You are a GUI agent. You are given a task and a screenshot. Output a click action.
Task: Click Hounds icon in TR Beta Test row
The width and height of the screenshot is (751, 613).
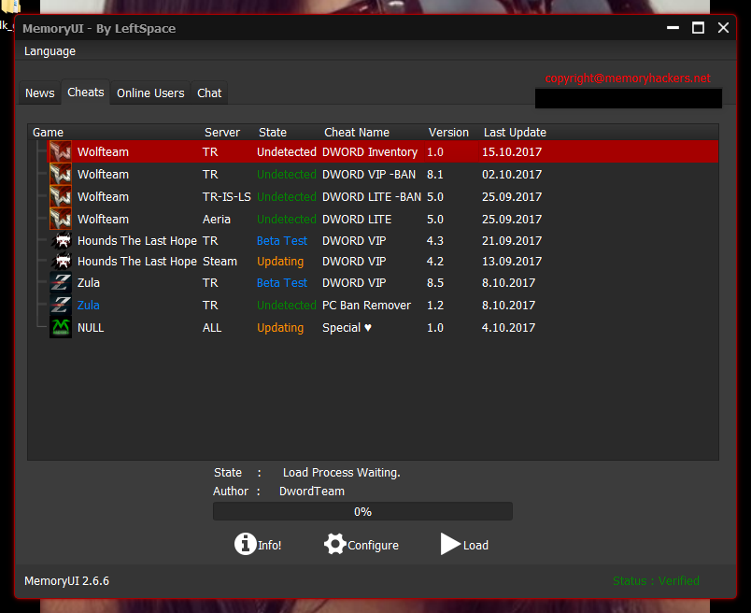[63, 240]
